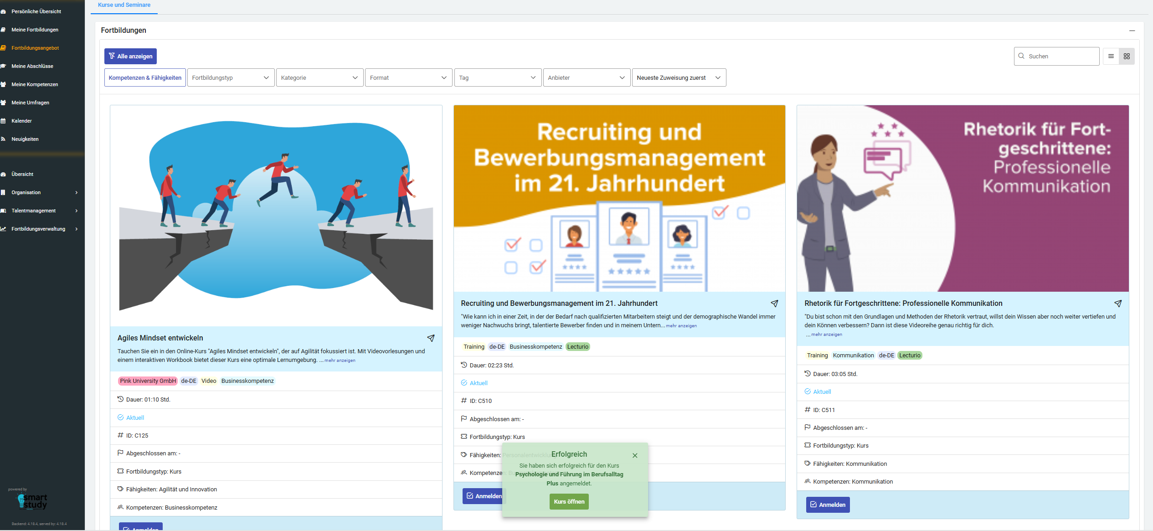
Task: Select the Kurse und Seminare tab
Action: point(124,5)
